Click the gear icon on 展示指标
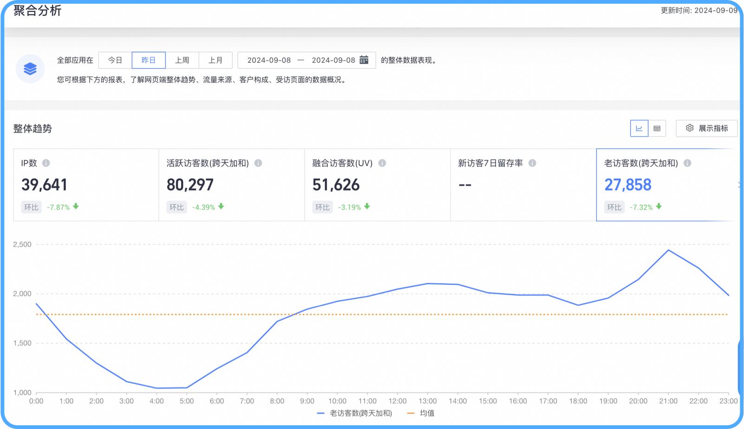 tap(689, 128)
